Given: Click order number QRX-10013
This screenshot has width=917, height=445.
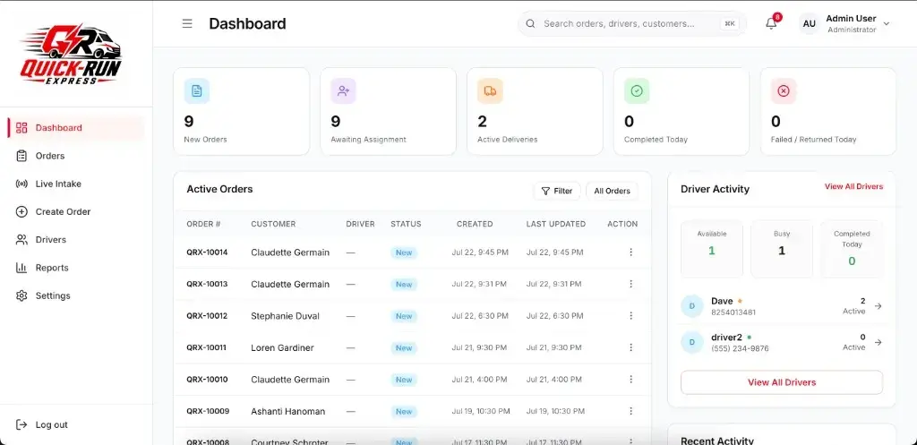Looking at the screenshot, I should (207, 284).
